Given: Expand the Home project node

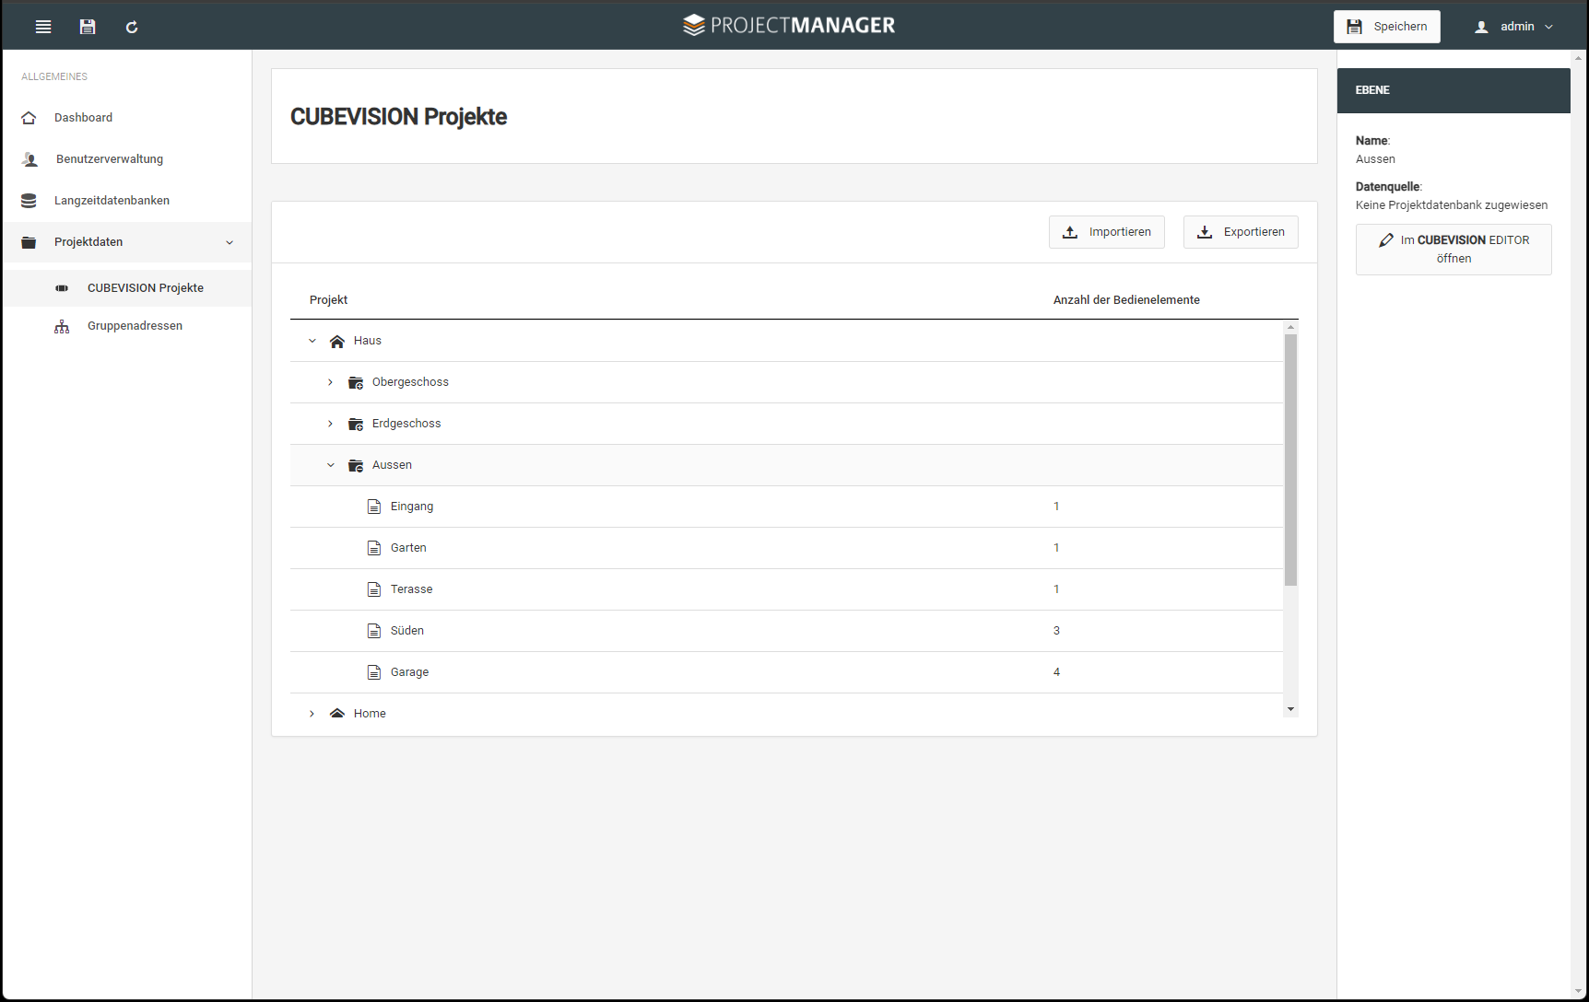Looking at the screenshot, I should pos(312,714).
